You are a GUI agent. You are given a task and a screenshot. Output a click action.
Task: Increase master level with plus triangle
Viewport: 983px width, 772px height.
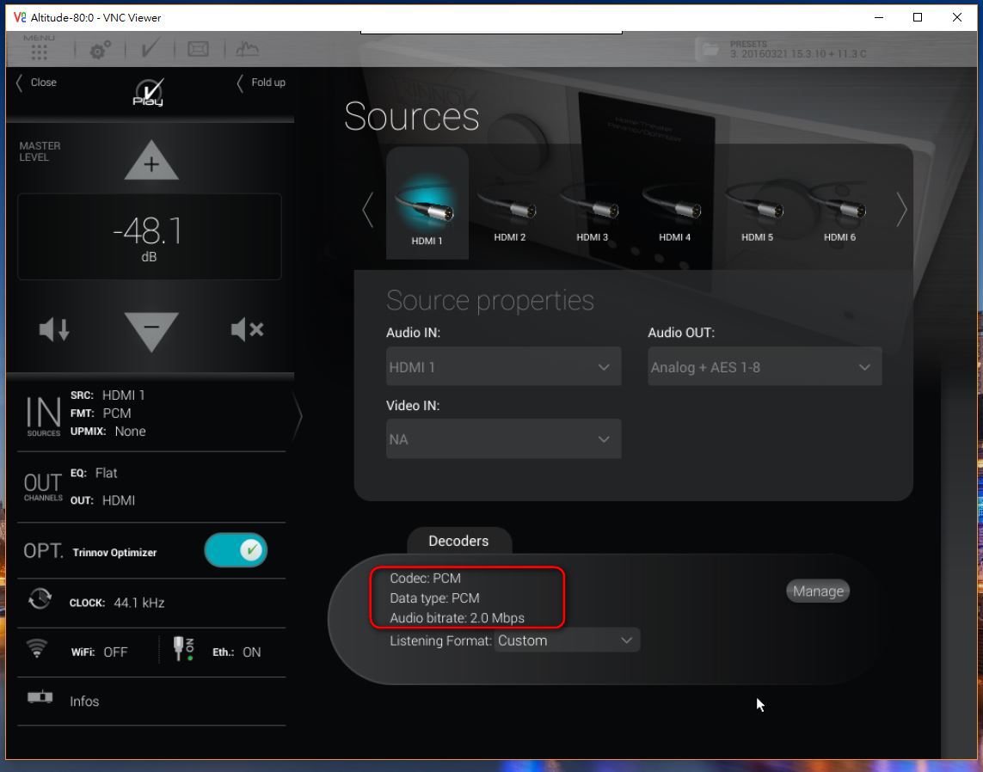(151, 162)
